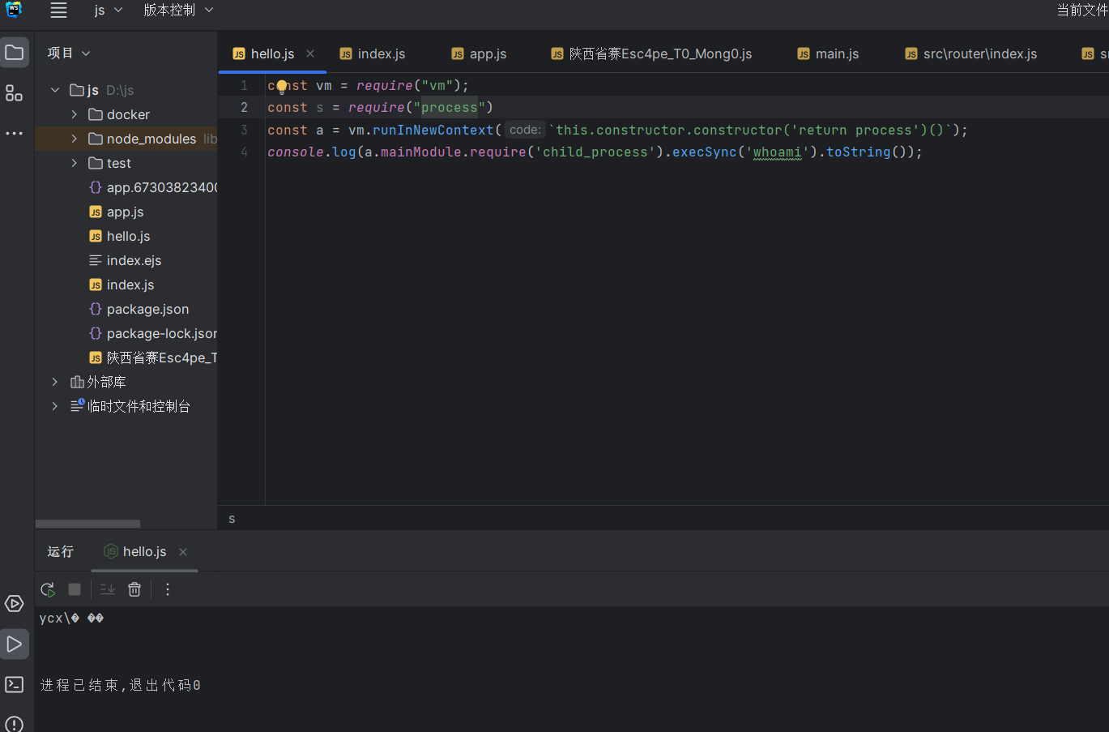Select app.67303823400 JSON file in tree
Screen dimensions: 1109x732
tap(126, 187)
